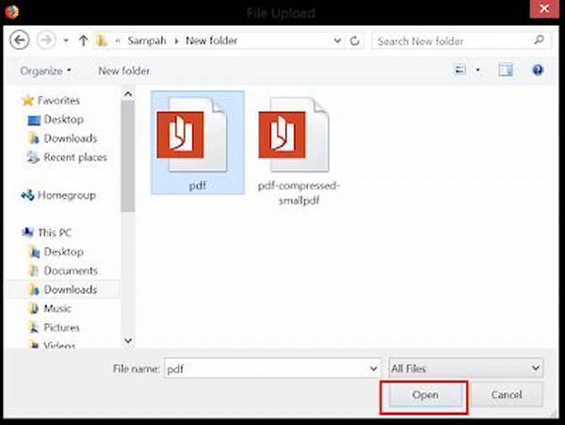Open the Organize menu
The height and width of the screenshot is (425, 565).
(x=42, y=71)
